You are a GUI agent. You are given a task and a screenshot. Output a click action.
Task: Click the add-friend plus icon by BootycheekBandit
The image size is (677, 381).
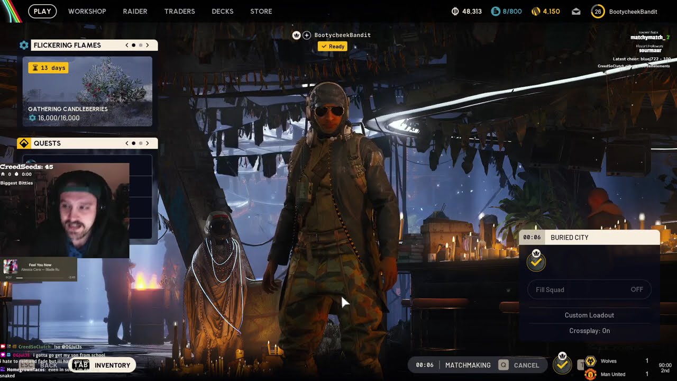coord(307,35)
